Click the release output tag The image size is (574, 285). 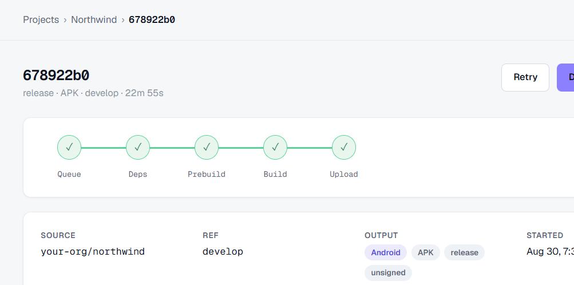point(464,252)
